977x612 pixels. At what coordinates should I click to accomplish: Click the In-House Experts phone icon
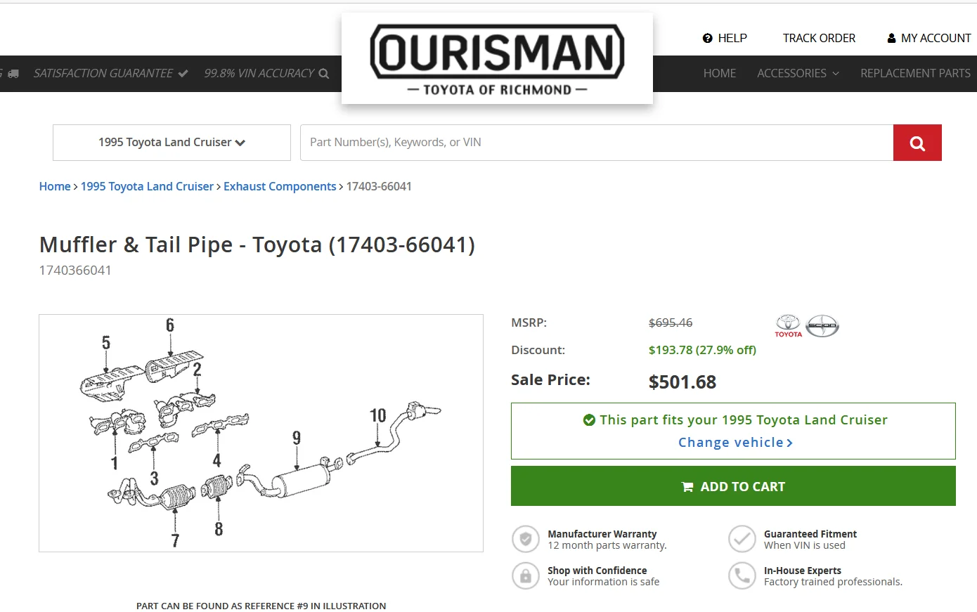point(742,576)
